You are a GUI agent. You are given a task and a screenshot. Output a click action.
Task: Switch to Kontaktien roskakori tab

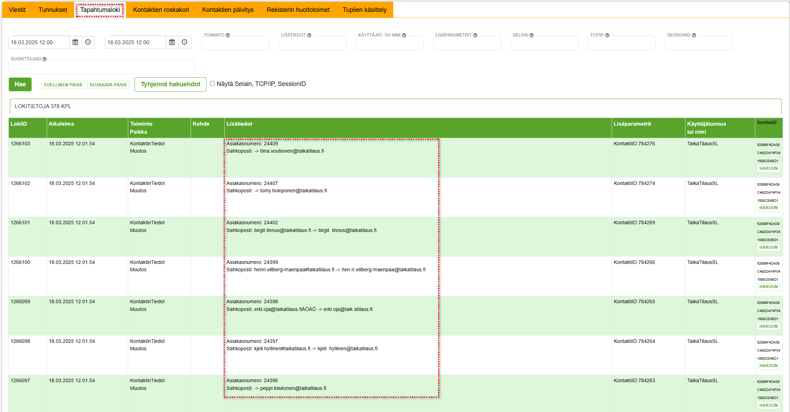(x=161, y=10)
